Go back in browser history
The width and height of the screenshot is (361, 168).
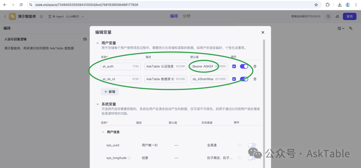[5, 5]
